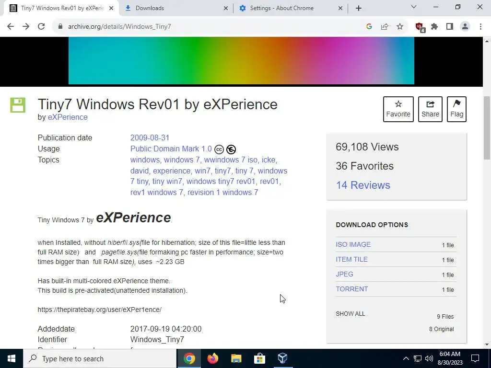Click the scrollbar up arrow

tap(487, 41)
